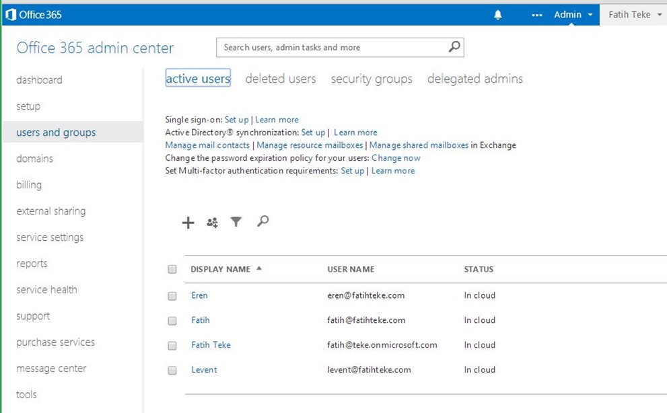Click the USER NAME column header
Screen dimensions: 667x413
351,269
